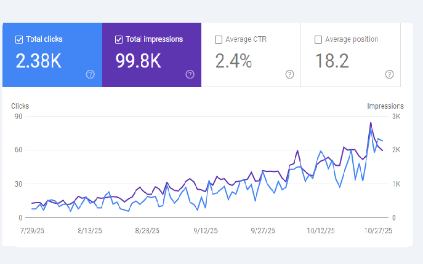Enable the Average CTR checkbox
Image resolution: width=423 pixels, height=264 pixels.
click(x=219, y=40)
